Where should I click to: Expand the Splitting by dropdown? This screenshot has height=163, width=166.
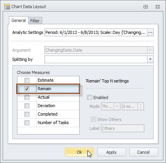pos(150,59)
